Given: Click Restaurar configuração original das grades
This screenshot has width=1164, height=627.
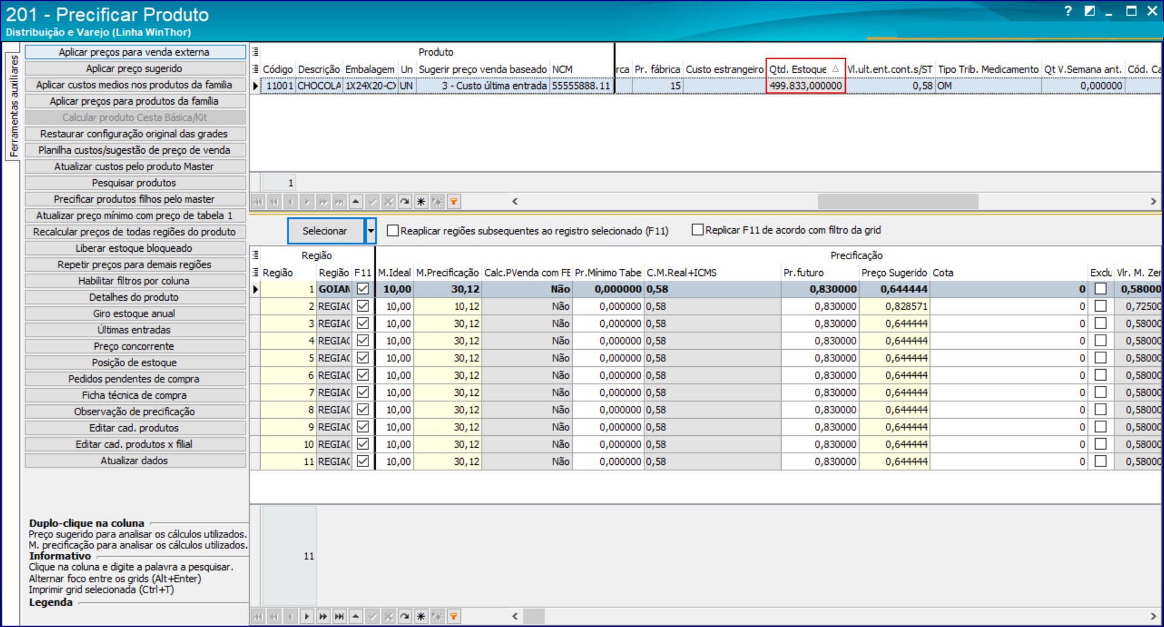Looking at the screenshot, I should (134, 134).
